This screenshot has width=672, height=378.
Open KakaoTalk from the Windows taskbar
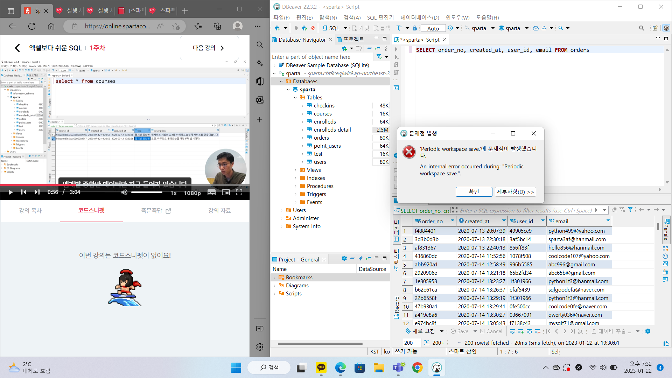(x=321, y=367)
